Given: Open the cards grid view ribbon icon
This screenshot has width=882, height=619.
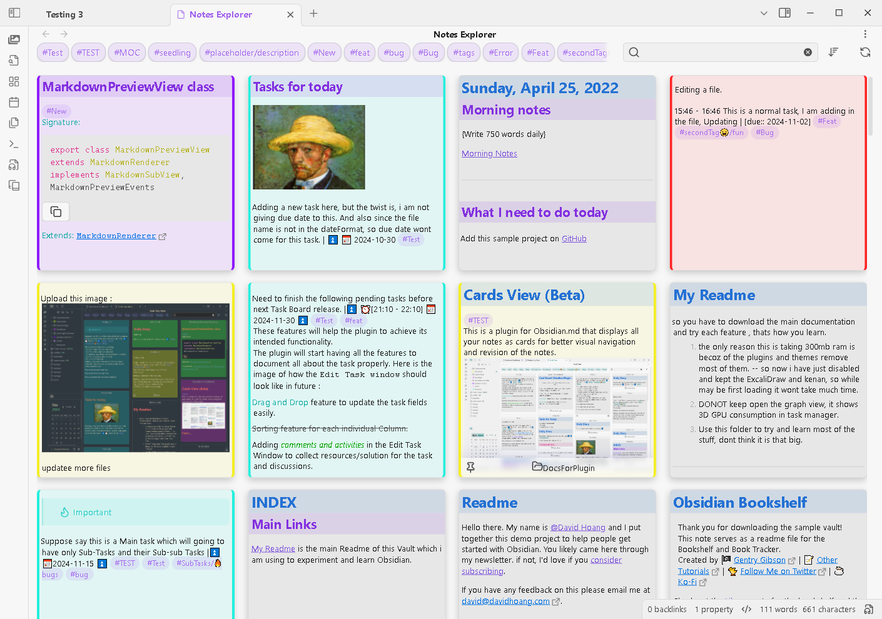Looking at the screenshot, I should [14, 81].
